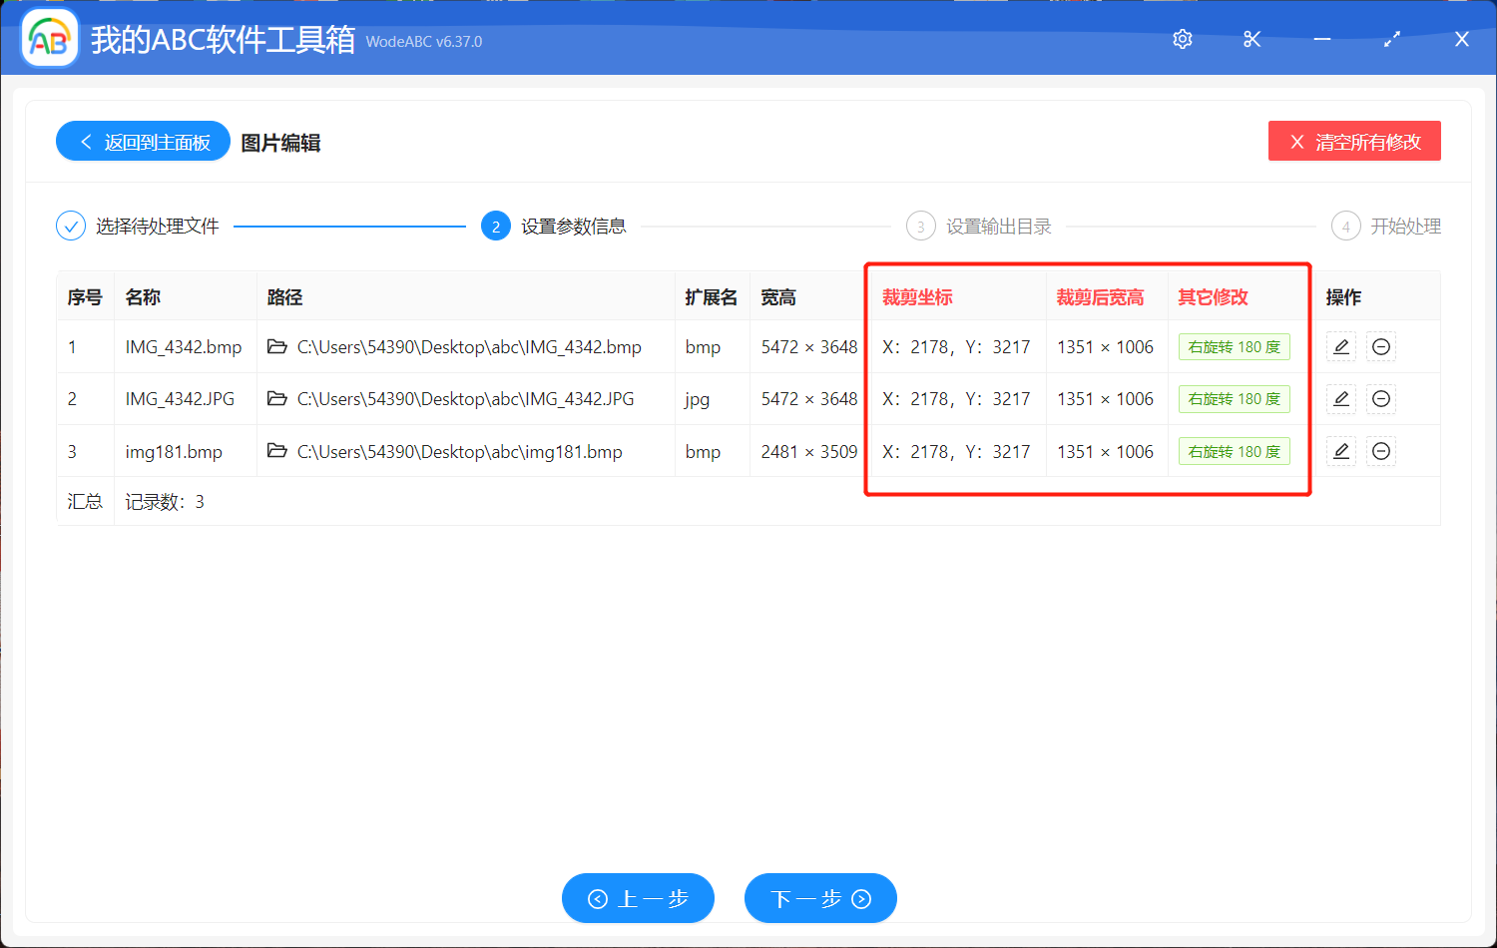
Task: Edit IMG_4342.JPG using the pencil icon
Action: tap(1341, 399)
